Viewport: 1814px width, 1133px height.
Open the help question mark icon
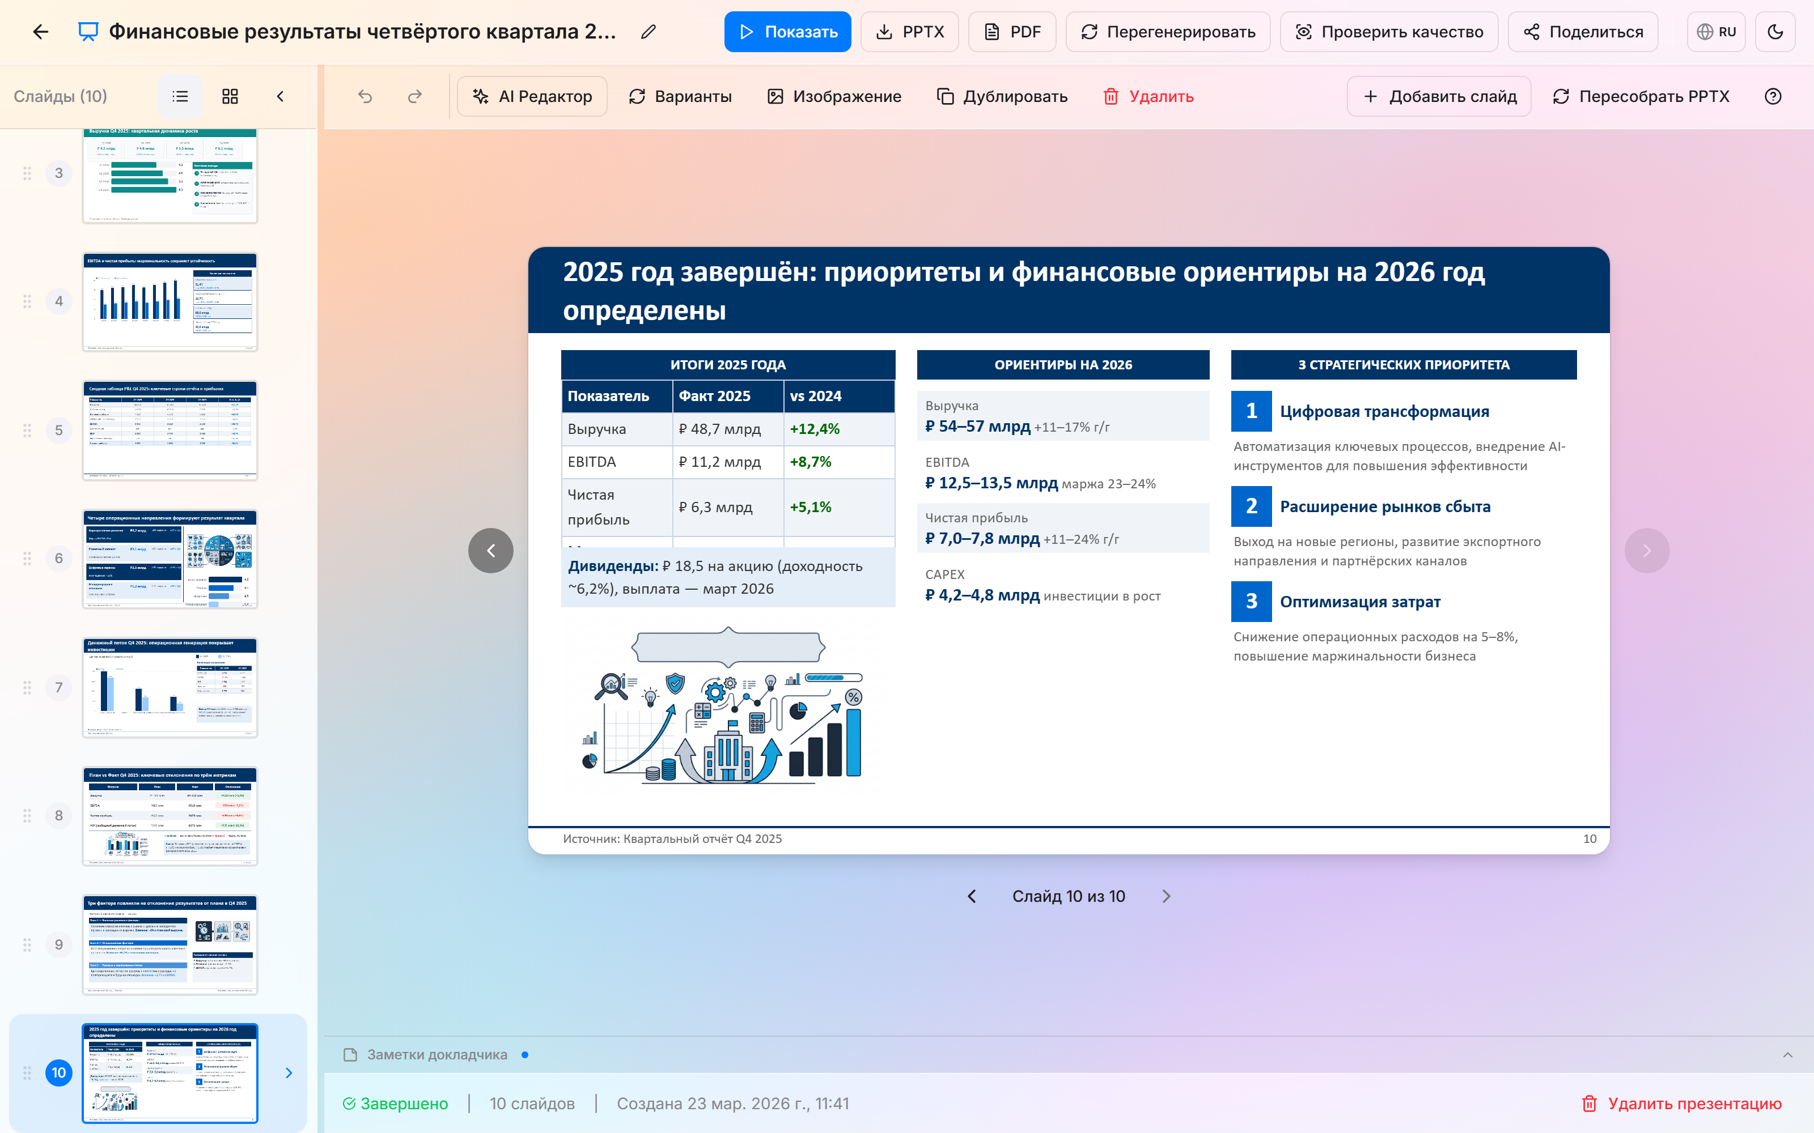pos(1773,96)
